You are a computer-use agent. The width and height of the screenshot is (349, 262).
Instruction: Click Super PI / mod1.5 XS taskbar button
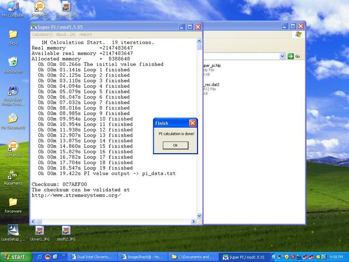244,257
